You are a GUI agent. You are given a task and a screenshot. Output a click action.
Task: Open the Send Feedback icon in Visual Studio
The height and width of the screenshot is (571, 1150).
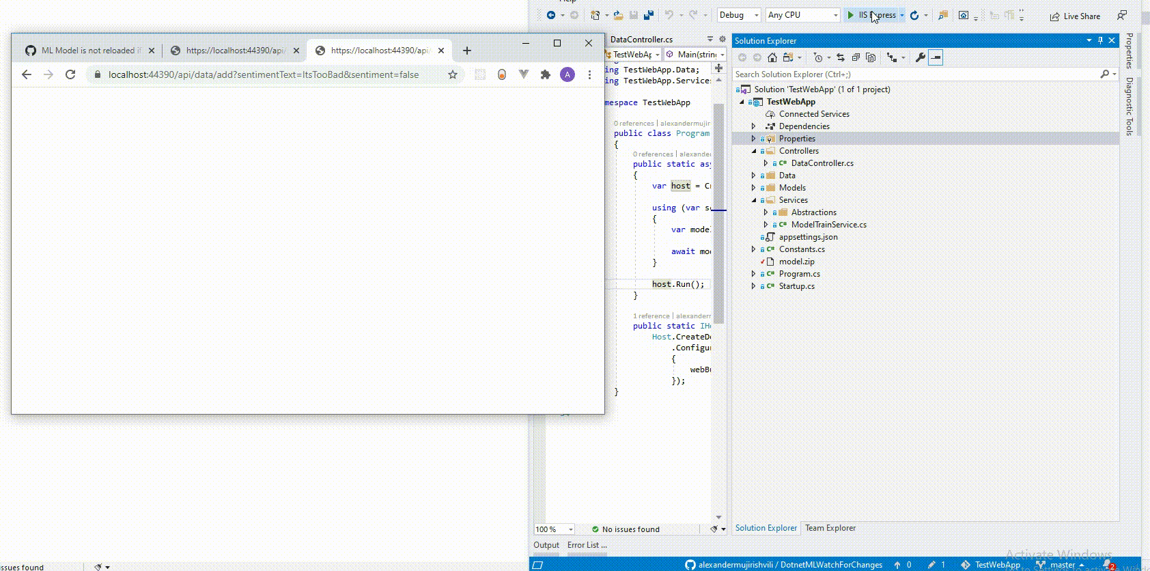pos(1122,15)
